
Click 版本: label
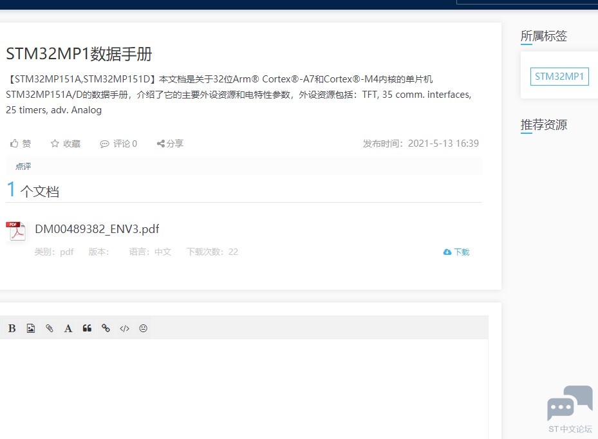pyautogui.click(x=98, y=252)
